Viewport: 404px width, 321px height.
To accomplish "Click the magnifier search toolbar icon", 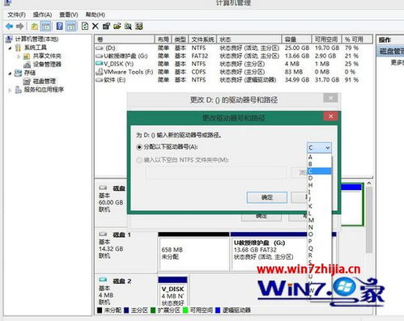I will pyautogui.click(x=128, y=27).
